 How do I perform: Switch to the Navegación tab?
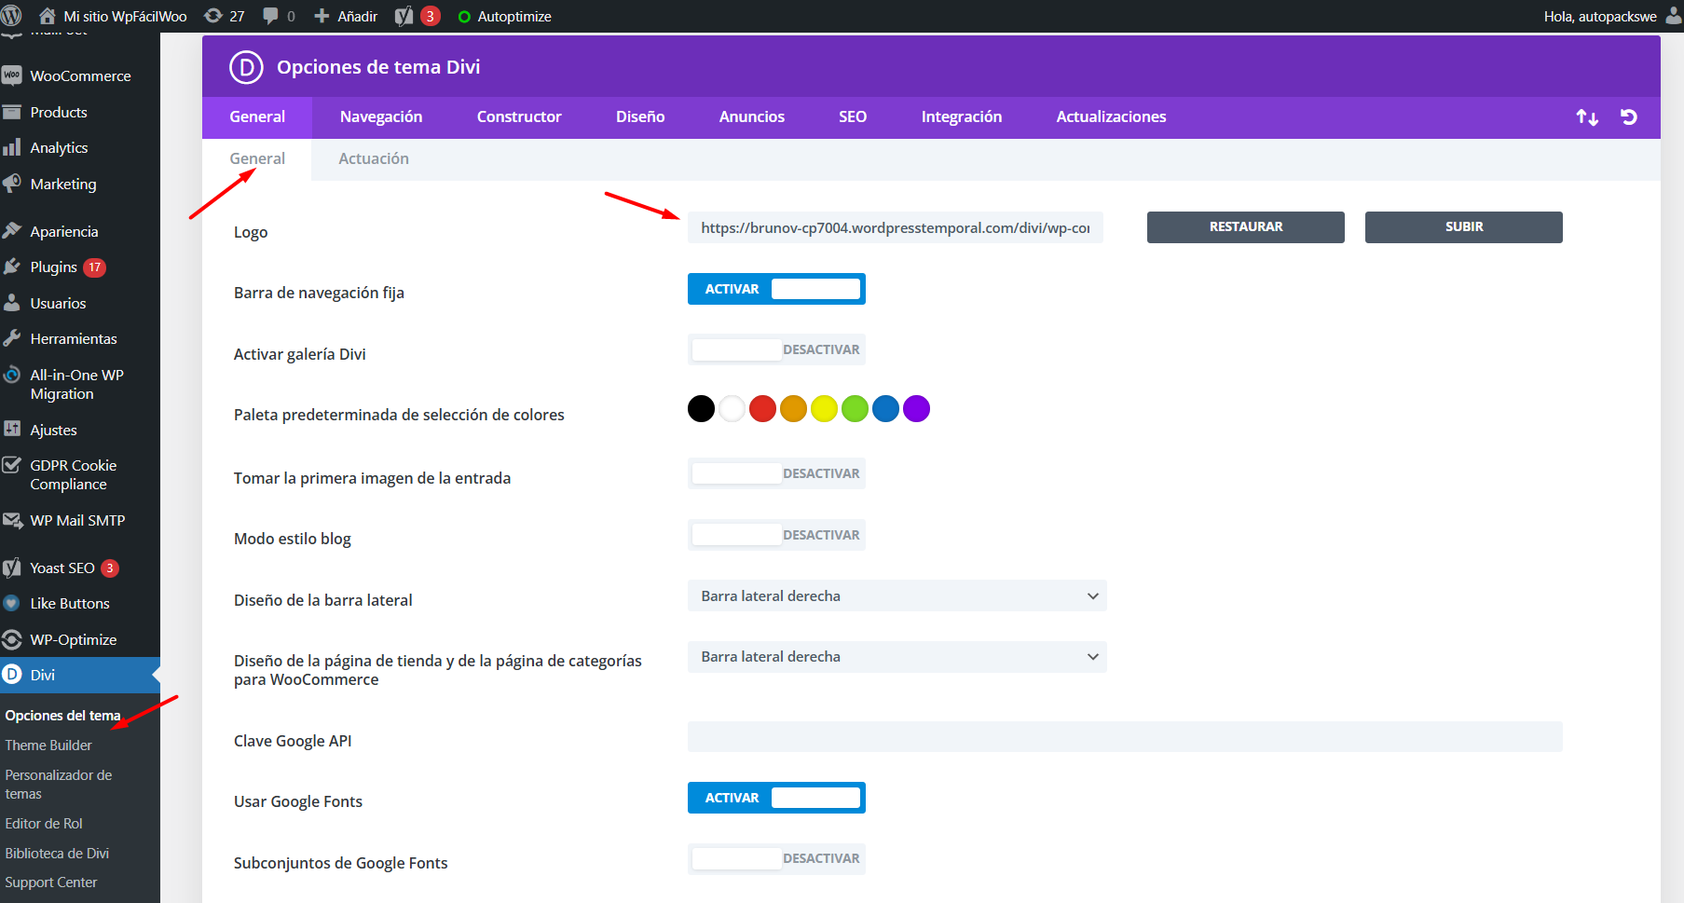[380, 117]
